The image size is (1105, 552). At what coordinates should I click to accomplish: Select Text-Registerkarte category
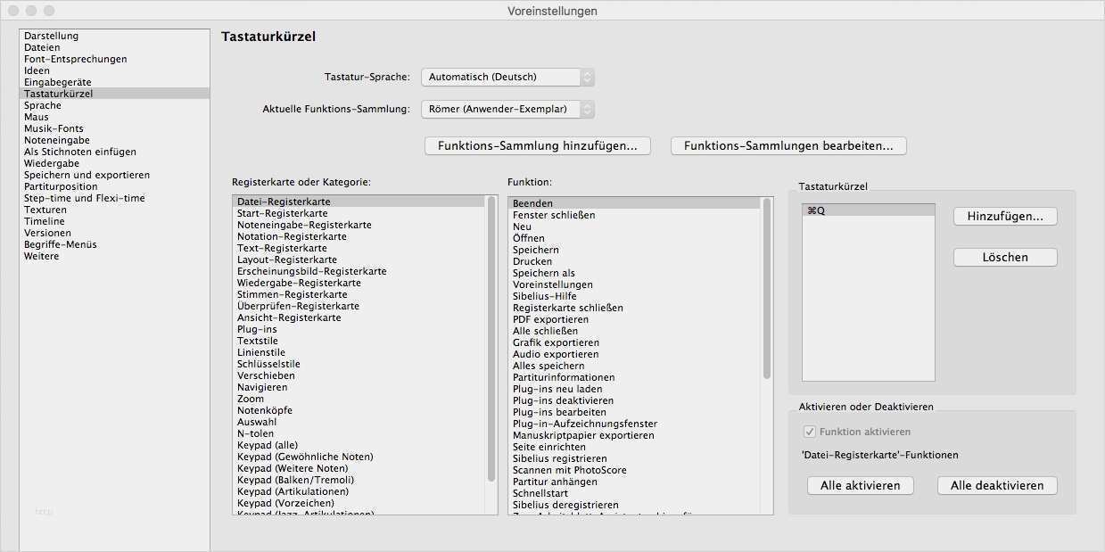click(x=359, y=249)
